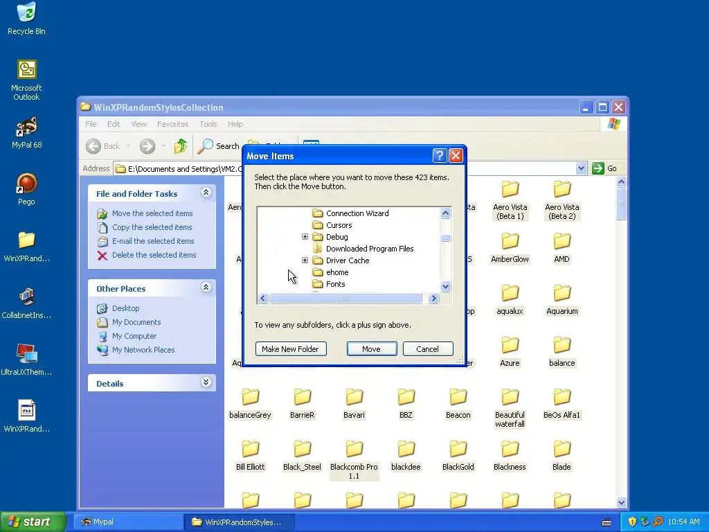This screenshot has width=709, height=532.
Task: Click the Move Items help question-mark button
Action: [440, 156]
